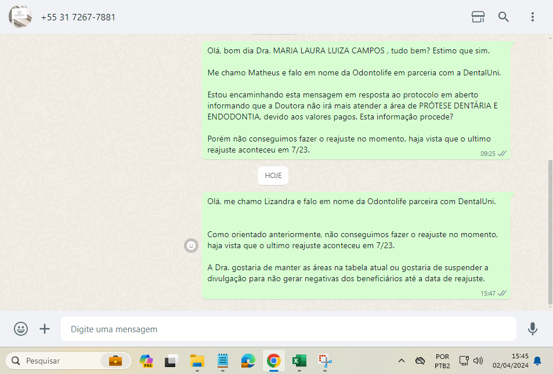Viewport: 553px width, 374px height.
Task: Search messages with the magnifier icon
Action: click(x=503, y=17)
